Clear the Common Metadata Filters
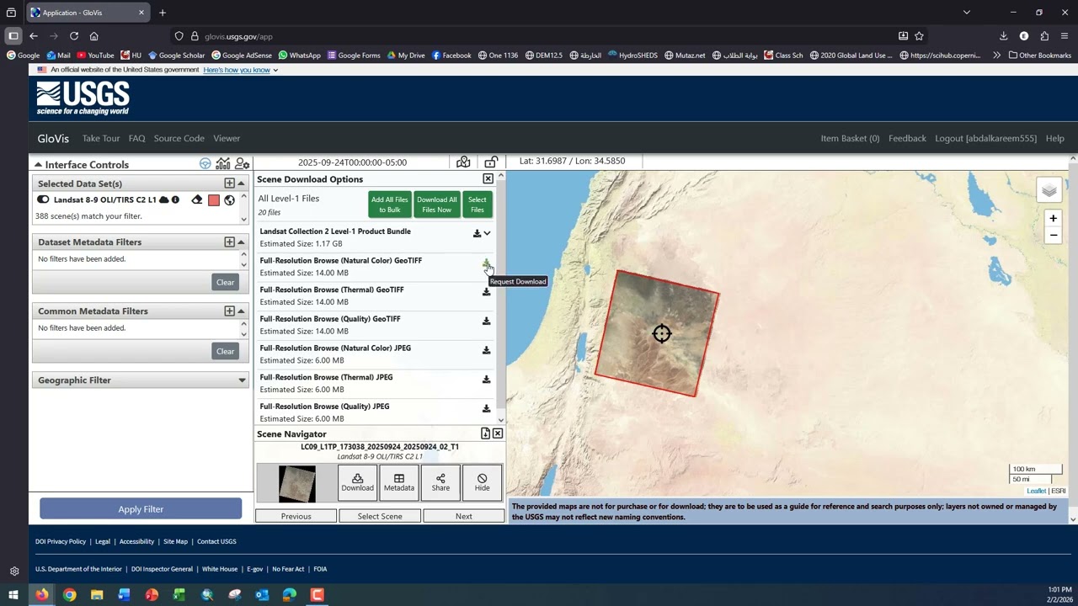Screen dimensions: 1078x606 pyautogui.click(x=225, y=351)
